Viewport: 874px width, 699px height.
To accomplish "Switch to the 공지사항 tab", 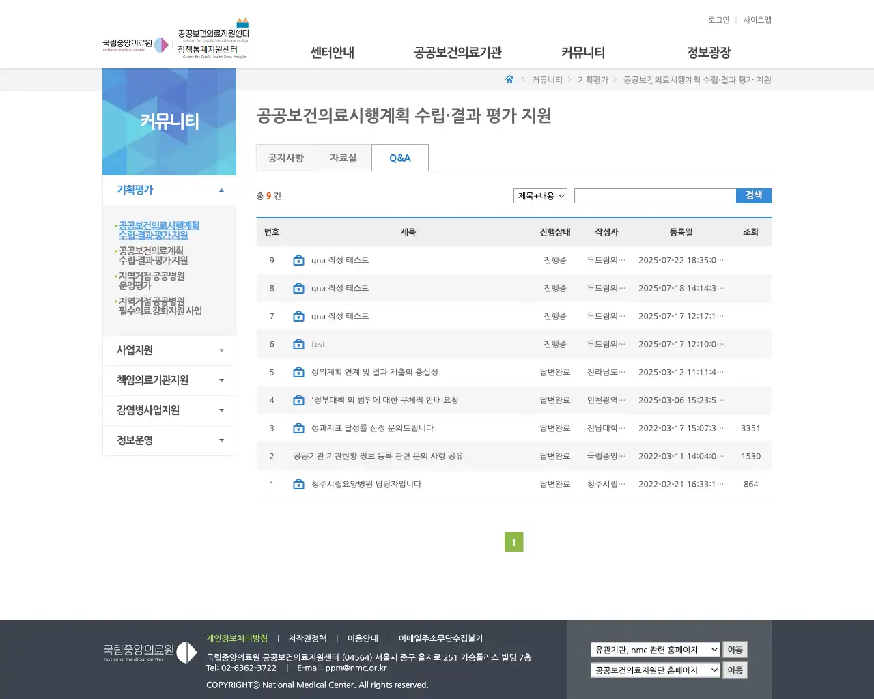I will [285, 158].
